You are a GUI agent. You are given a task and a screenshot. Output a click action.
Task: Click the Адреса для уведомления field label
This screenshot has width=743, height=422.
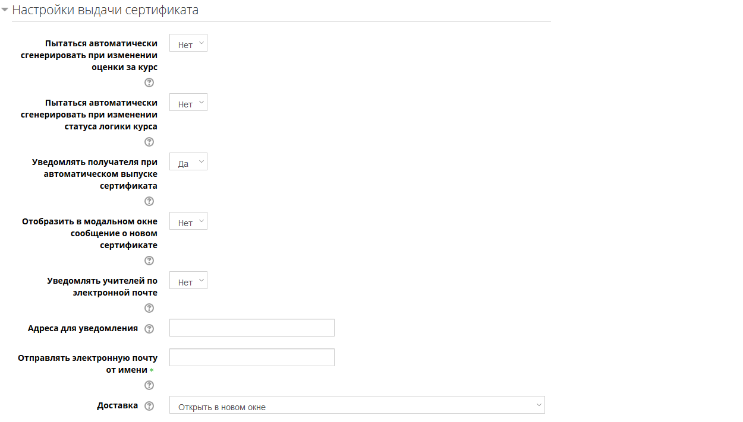click(x=83, y=328)
